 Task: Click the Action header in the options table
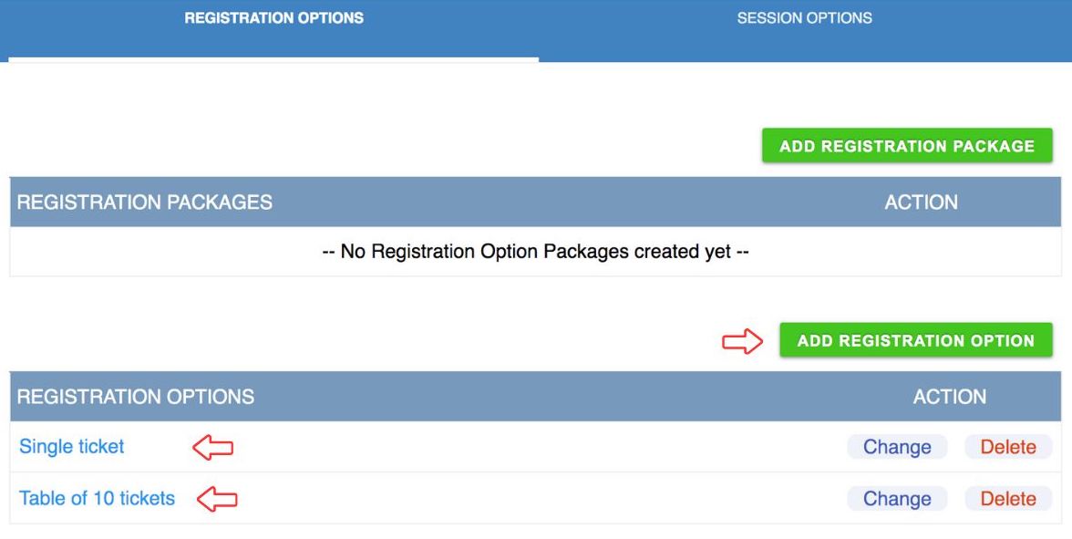pyautogui.click(x=950, y=397)
